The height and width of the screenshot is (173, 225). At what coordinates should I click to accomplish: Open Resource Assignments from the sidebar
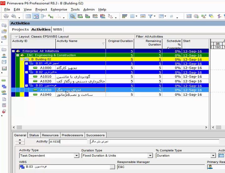click(4, 93)
